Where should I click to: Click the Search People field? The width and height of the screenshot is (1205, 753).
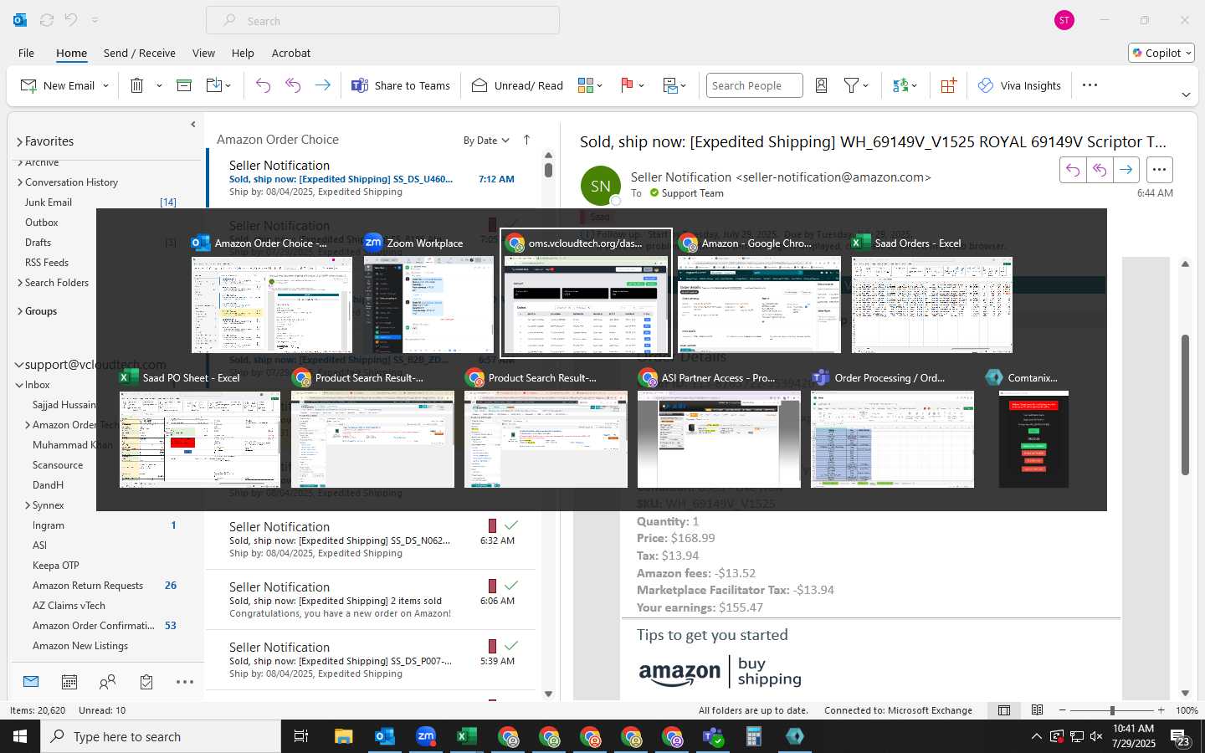tap(754, 85)
